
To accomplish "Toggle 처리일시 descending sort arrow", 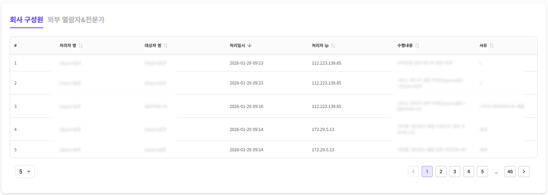I will pos(249,46).
